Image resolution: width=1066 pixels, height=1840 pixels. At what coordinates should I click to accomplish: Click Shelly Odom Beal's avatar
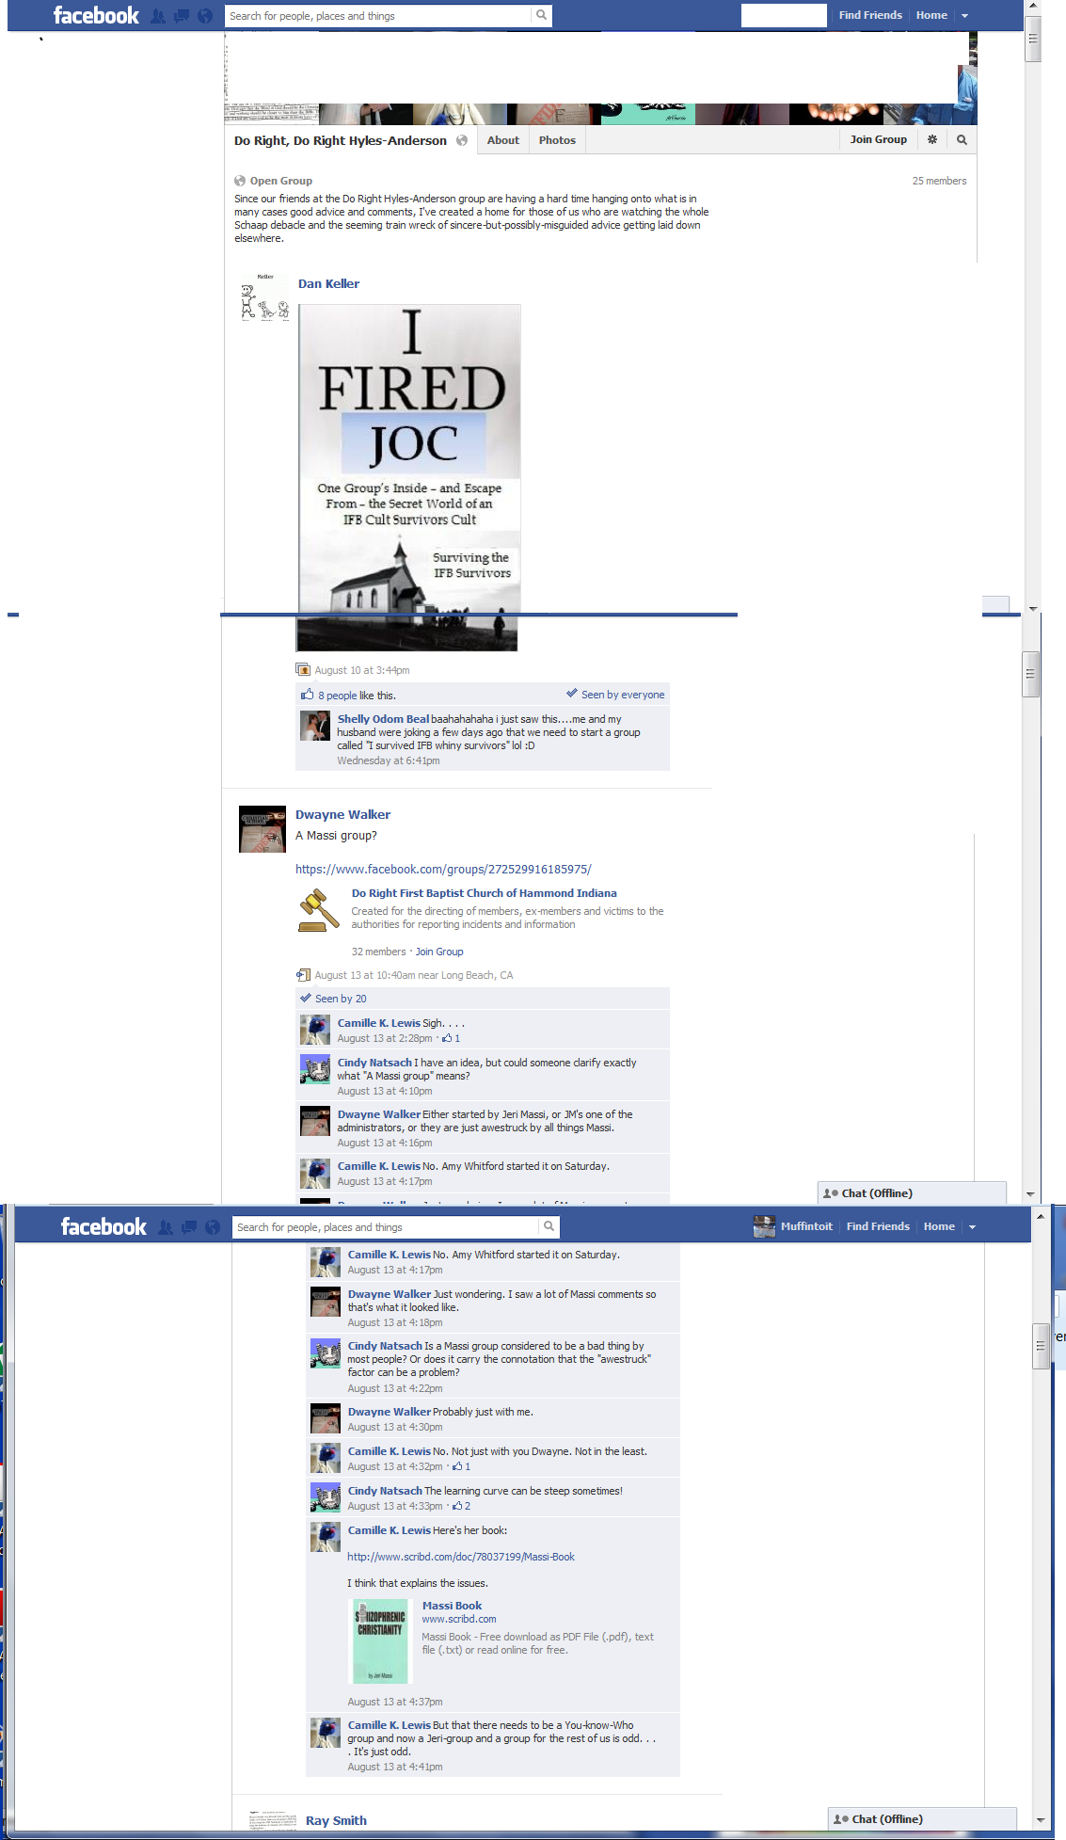(314, 726)
